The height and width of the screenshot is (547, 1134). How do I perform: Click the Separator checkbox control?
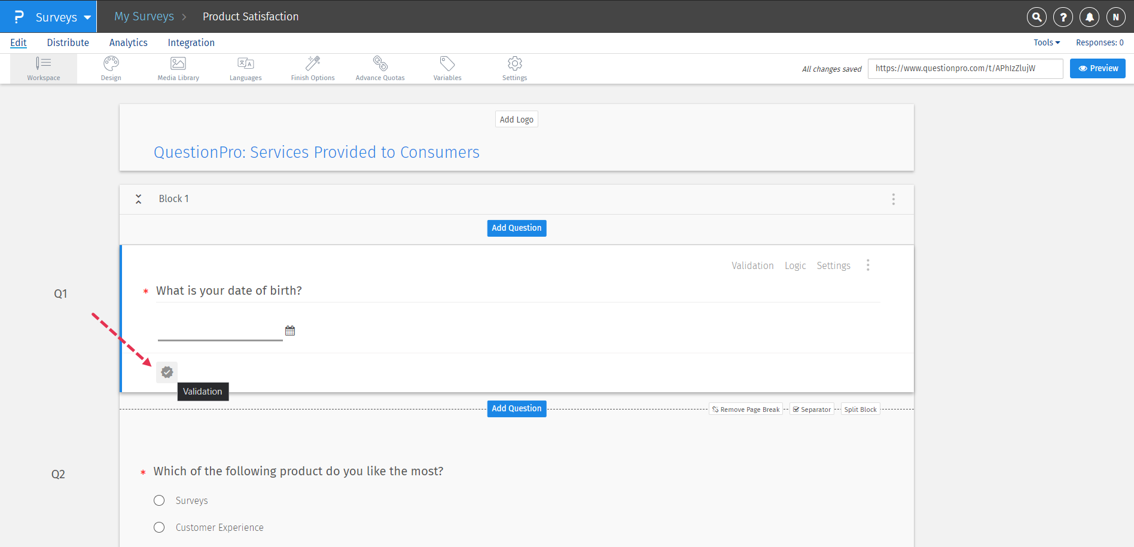[795, 409]
